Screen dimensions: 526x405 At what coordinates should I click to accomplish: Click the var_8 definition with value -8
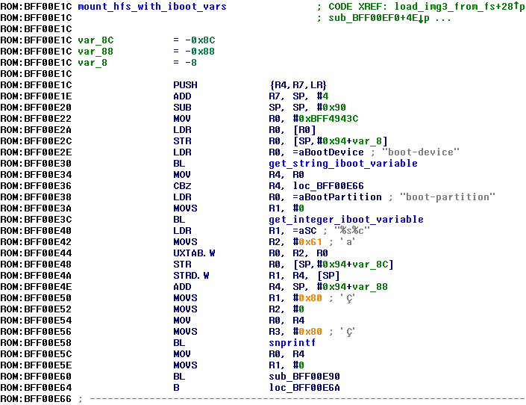click(x=90, y=63)
